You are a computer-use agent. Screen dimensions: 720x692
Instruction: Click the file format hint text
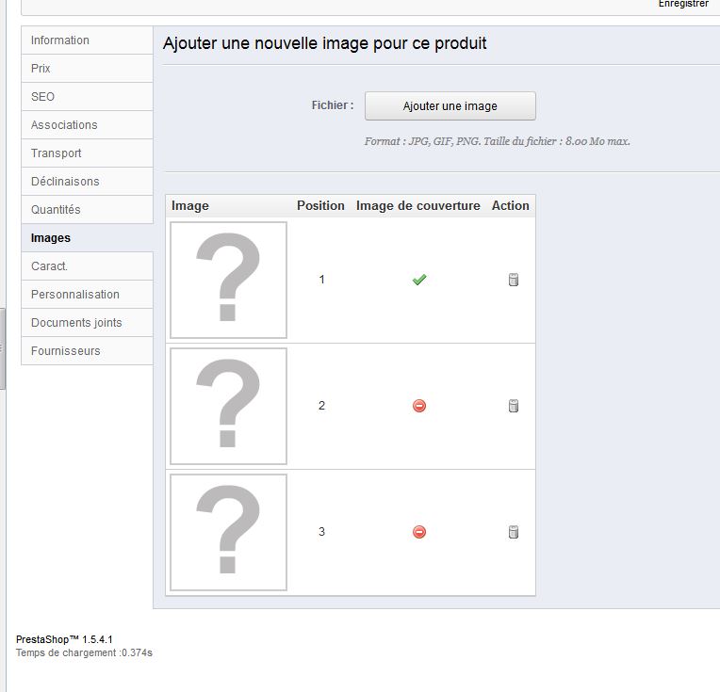pos(498,141)
